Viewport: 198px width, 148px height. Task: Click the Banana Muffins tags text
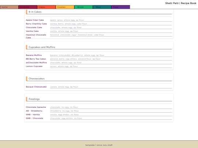click(77, 55)
